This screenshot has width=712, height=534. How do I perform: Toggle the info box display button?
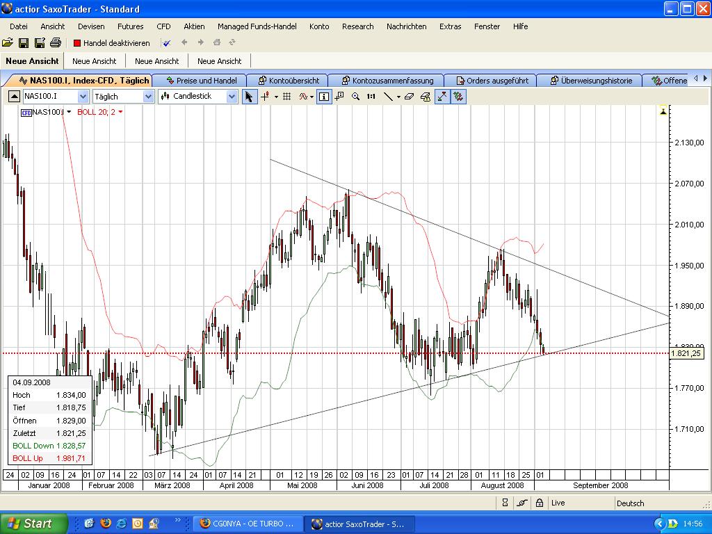[x=324, y=97]
